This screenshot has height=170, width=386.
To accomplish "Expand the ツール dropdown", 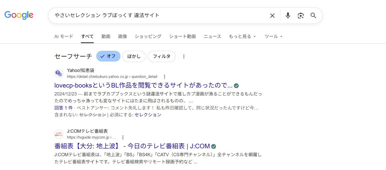I will (x=274, y=37).
